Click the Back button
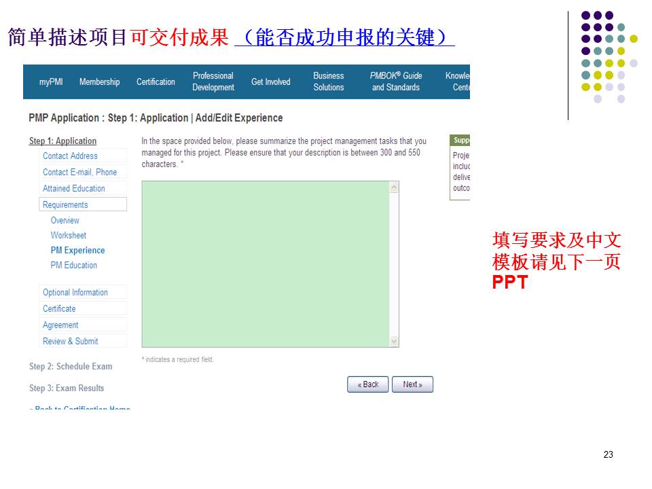 click(x=368, y=384)
